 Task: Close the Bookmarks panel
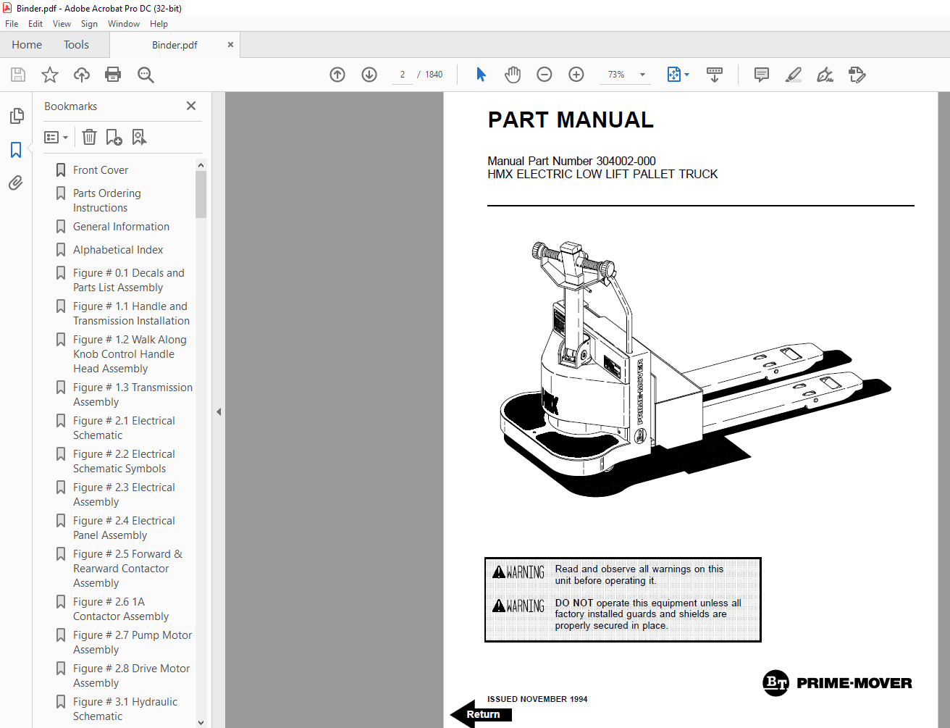click(191, 106)
